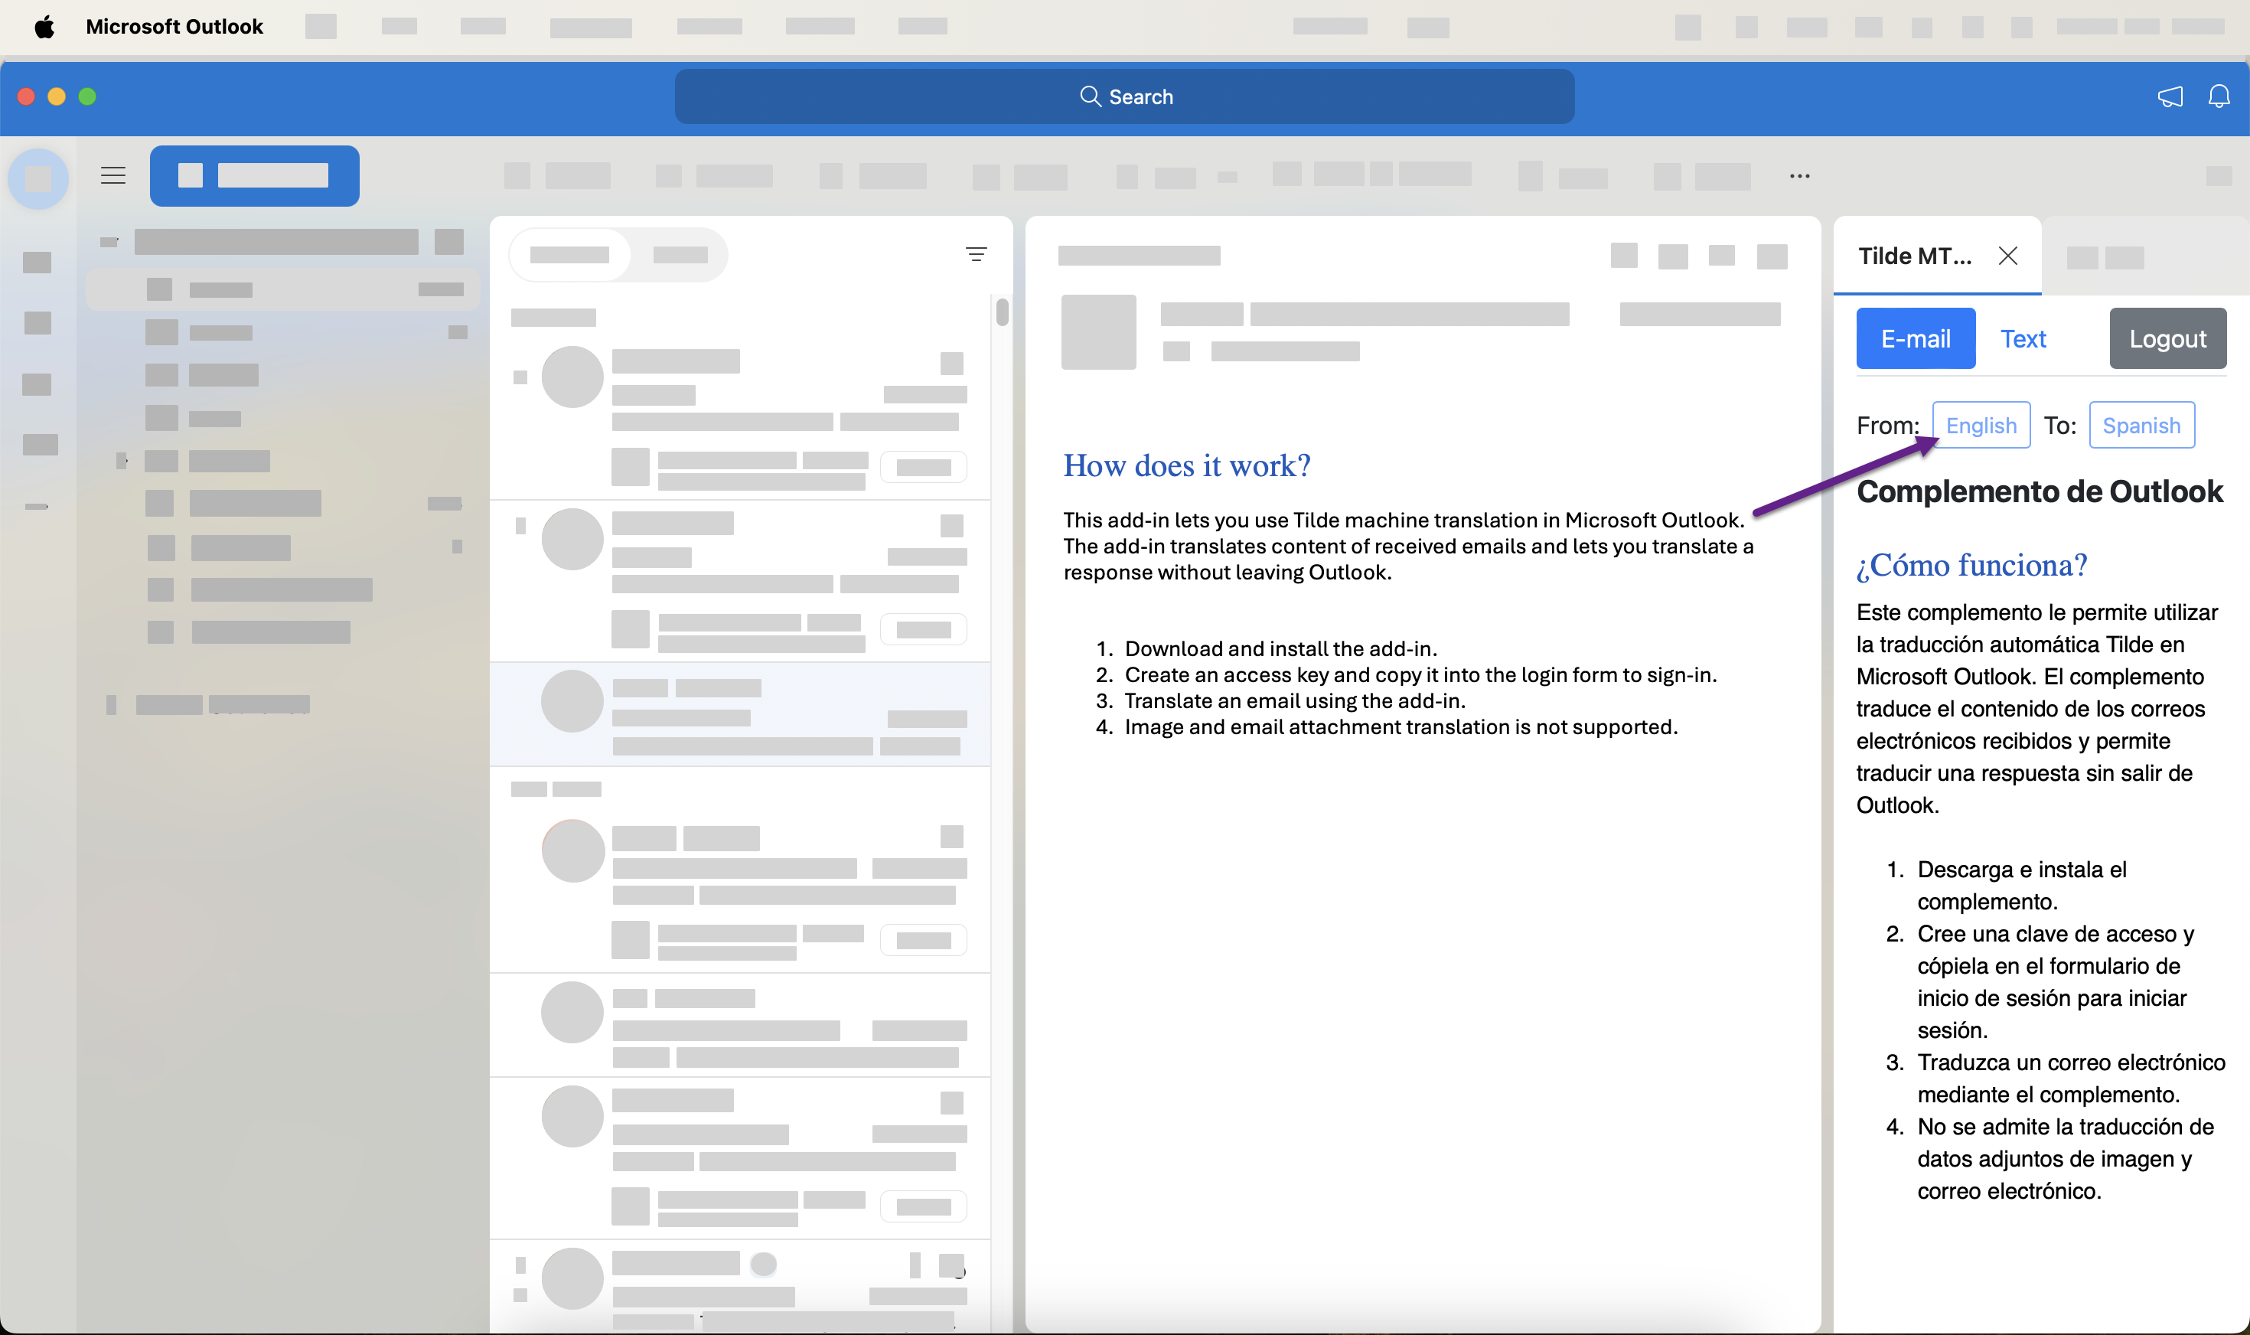Click the sidebar hamburger menu icon

(x=112, y=175)
